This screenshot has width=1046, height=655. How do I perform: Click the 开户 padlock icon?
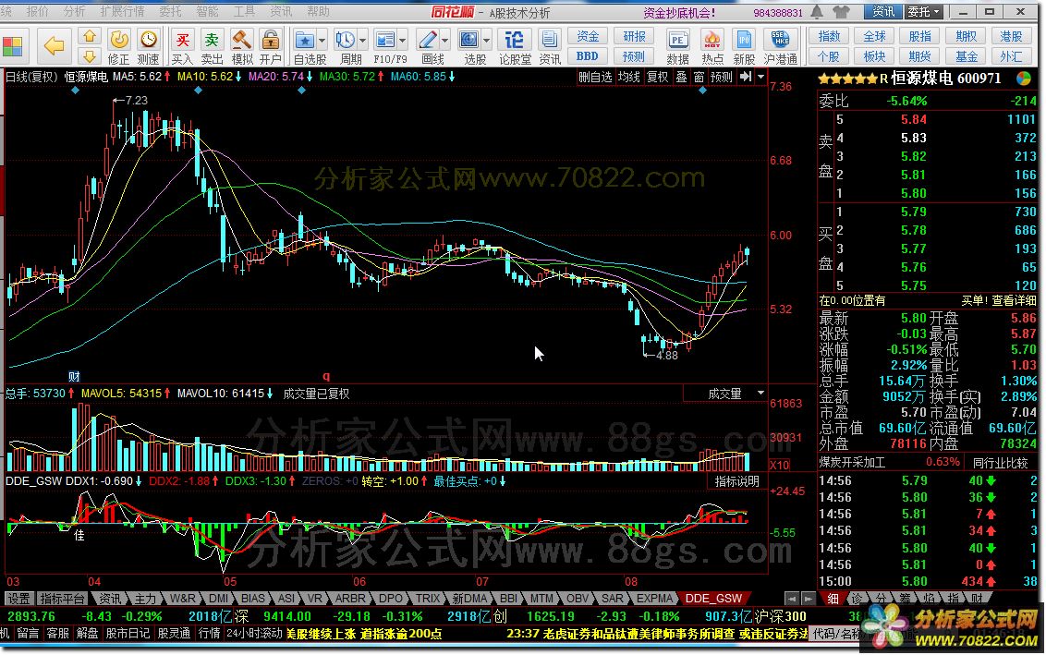click(270, 46)
